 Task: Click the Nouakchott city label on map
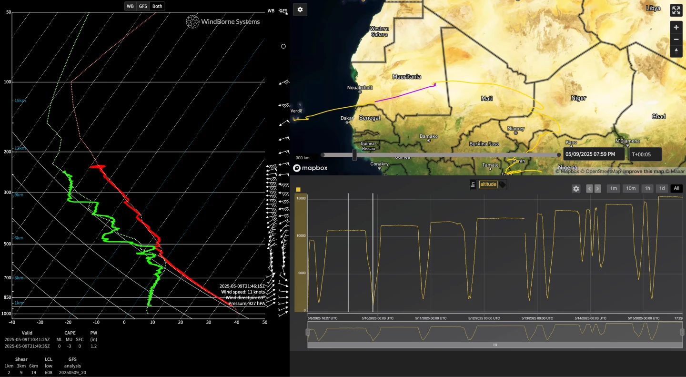[360, 88]
